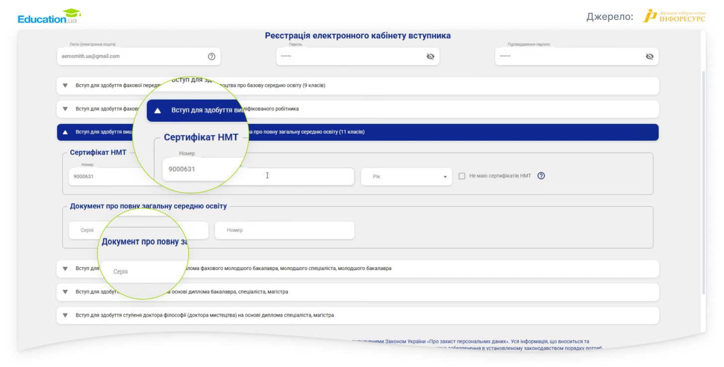Screen dimensions: 724x367
Task: Click the Документ про повну загальну середню освіту label
Action: 148,206
